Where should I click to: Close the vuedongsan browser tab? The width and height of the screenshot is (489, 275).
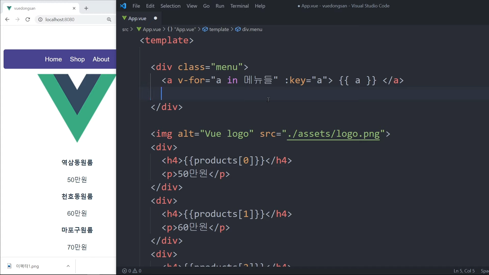[74, 8]
